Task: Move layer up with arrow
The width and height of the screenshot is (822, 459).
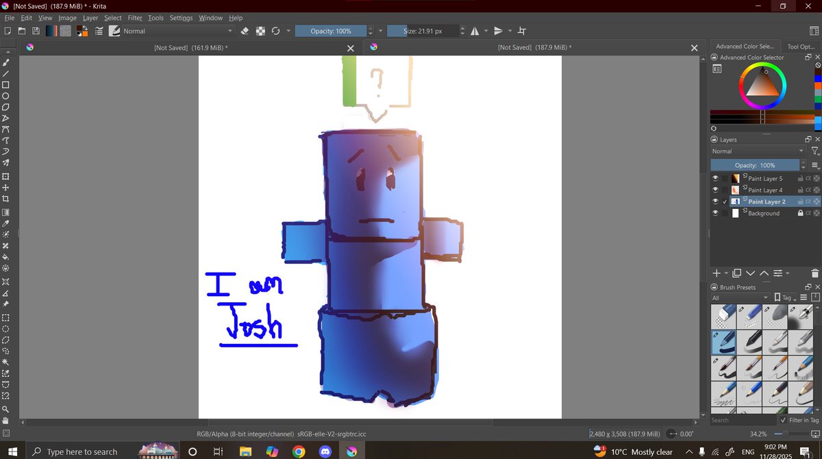Action: pos(764,273)
